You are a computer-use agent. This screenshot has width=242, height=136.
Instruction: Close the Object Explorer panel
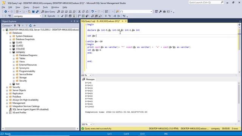click(x=78, y=21)
